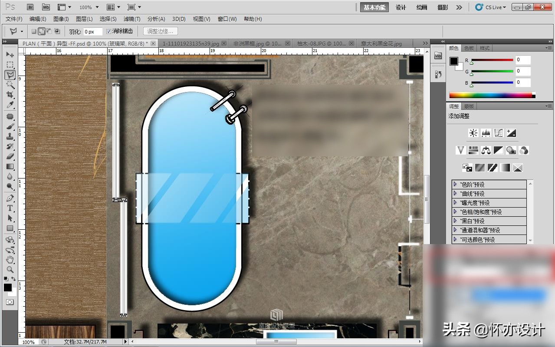This screenshot has width=555, height=347.
Task: Select the Crop tool in toolbox
Action: (x=10, y=95)
